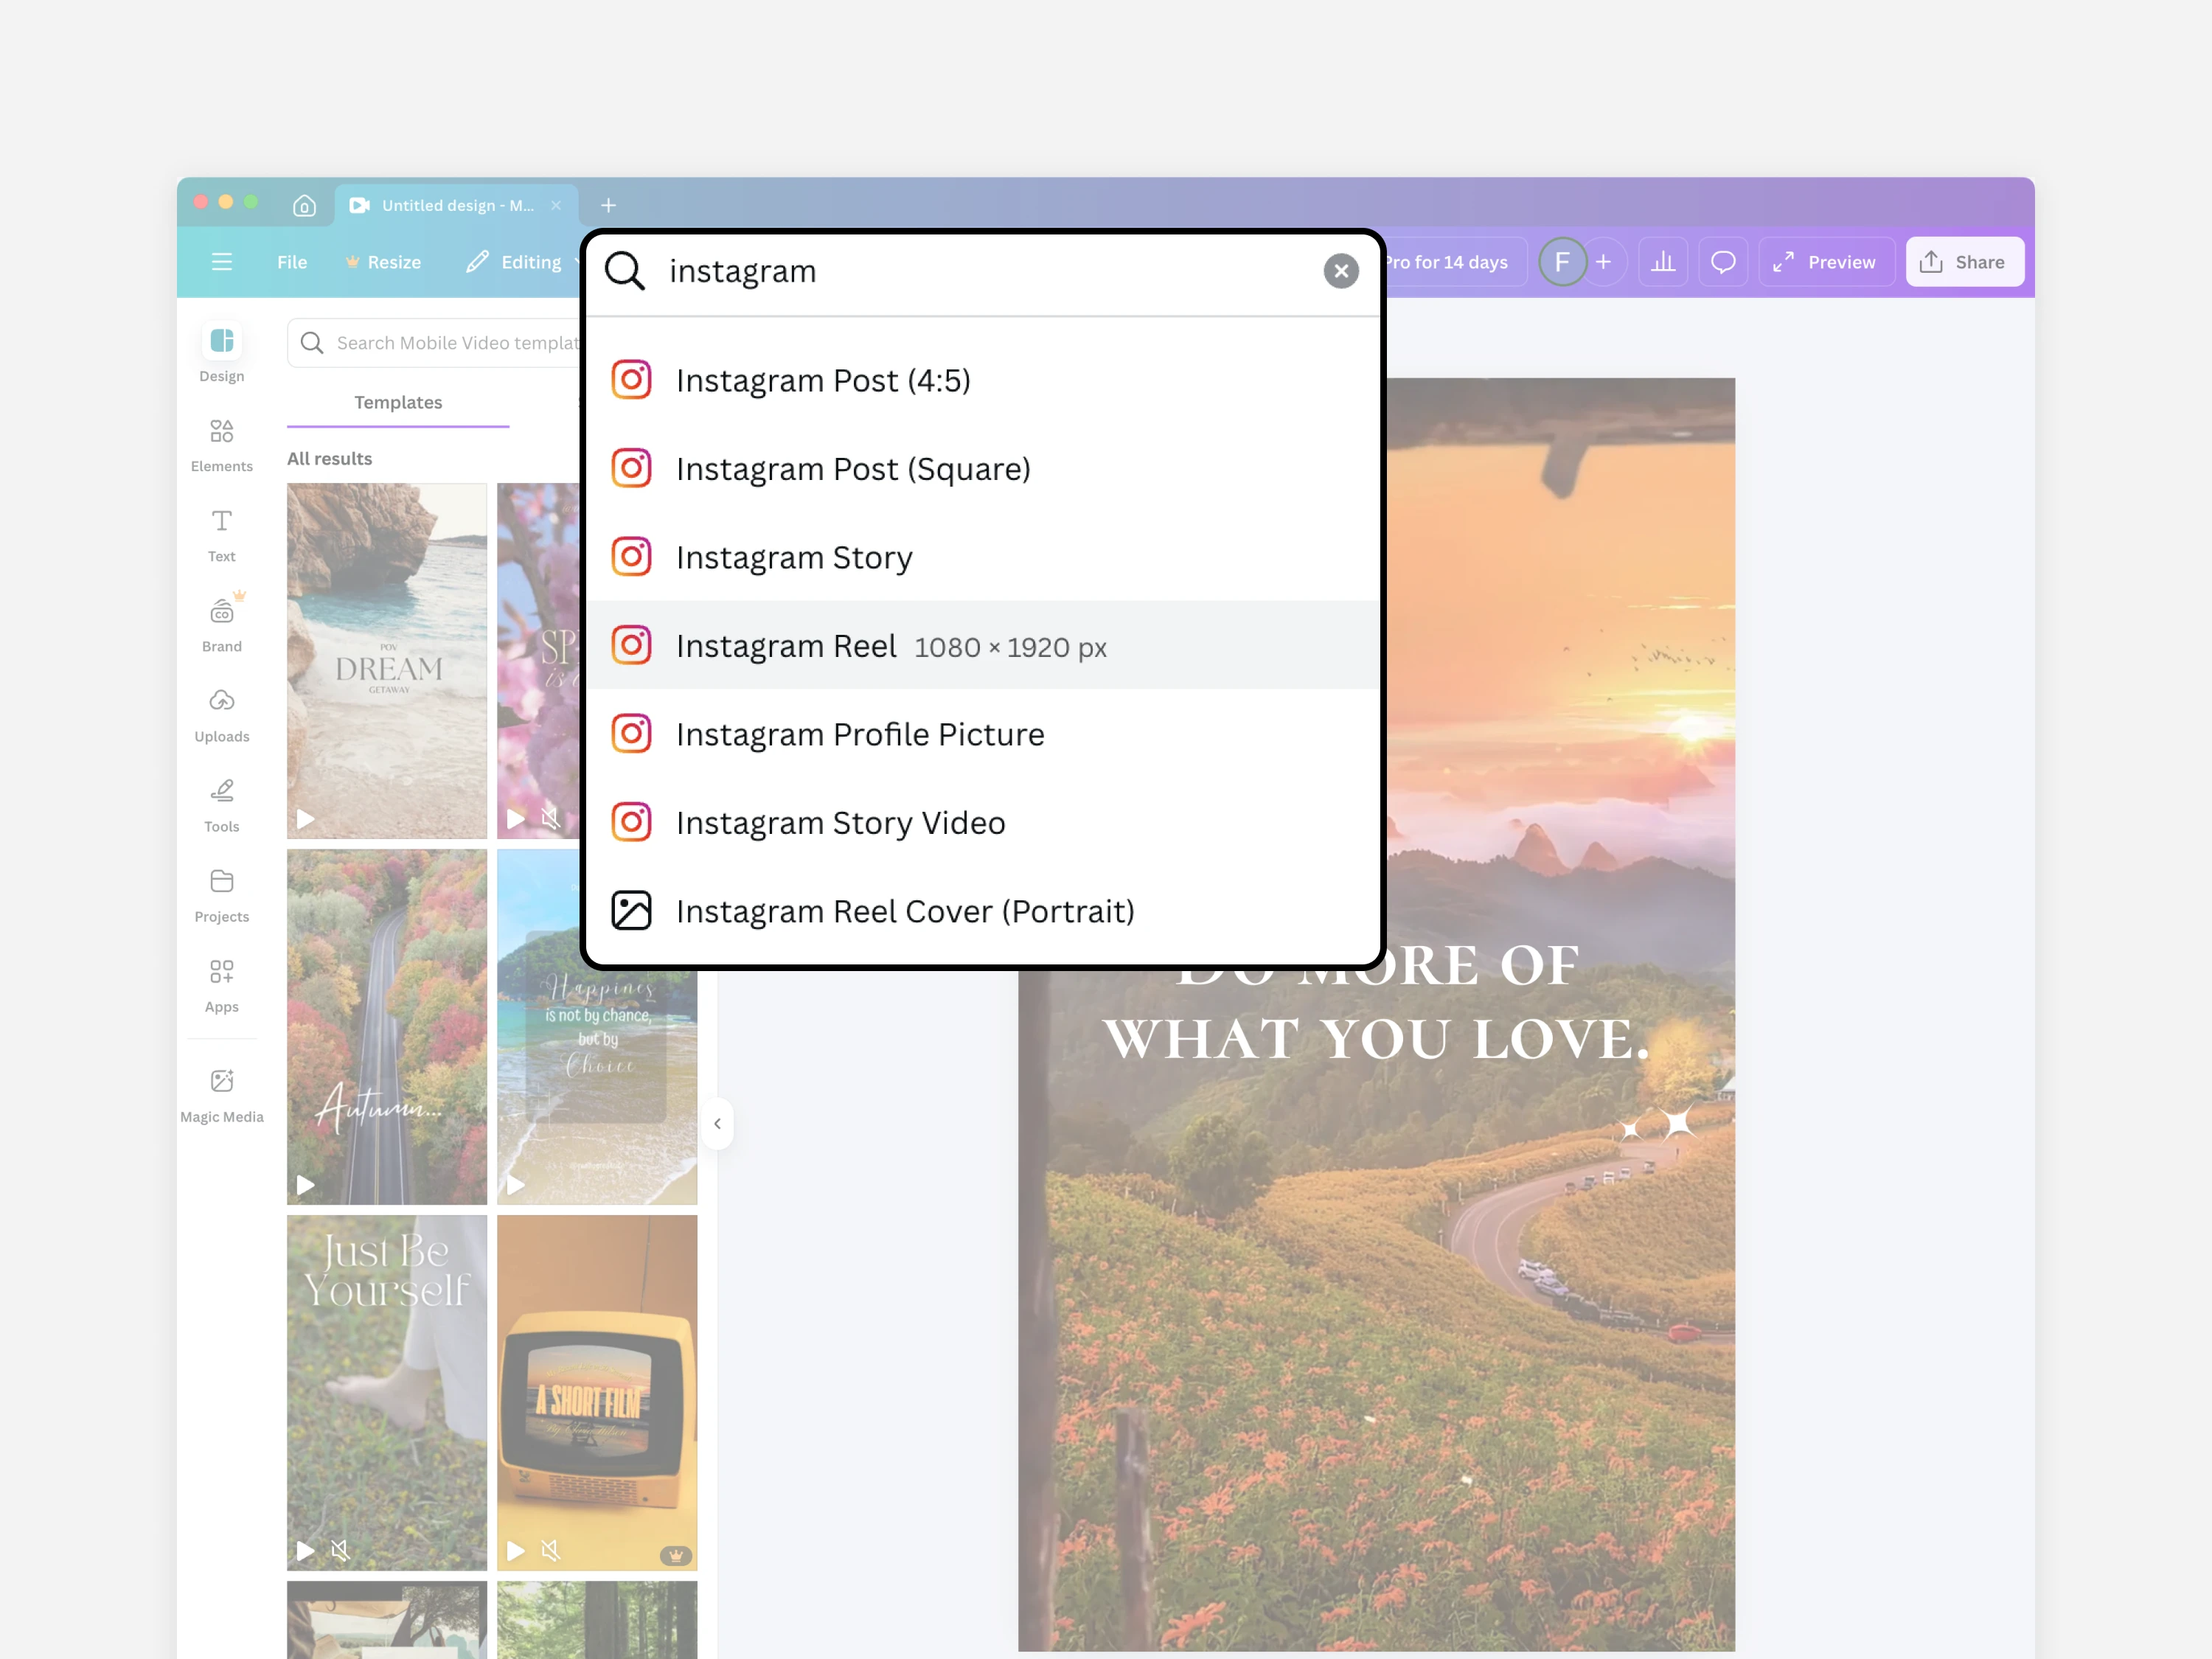Screen dimensions: 2212x1659
Task: Unmute the A Short Film template
Action: tap(550, 1550)
